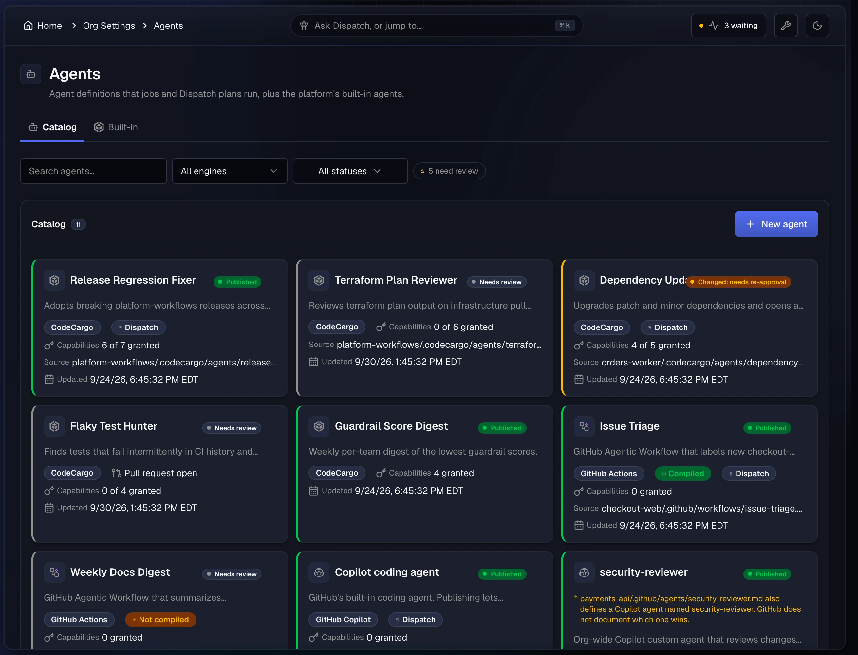Go to Org Settings breadcrumb
Viewport: 858px width, 655px height.
click(109, 26)
